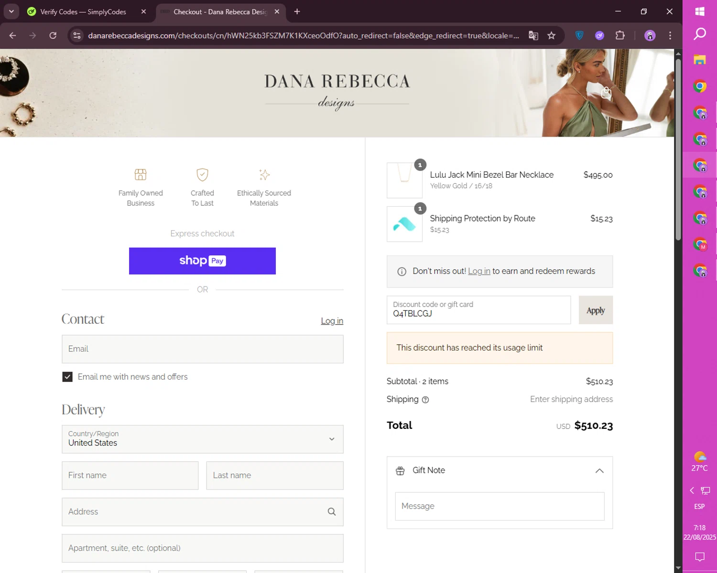Click the Route Shipping Protection thumbnail
This screenshot has height=573, width=717.
pyautogui.click(x=404, y=224)
